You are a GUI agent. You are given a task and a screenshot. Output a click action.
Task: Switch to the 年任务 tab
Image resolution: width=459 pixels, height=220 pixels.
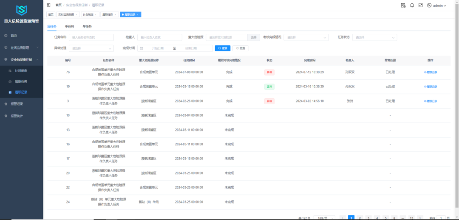point(87,27)
